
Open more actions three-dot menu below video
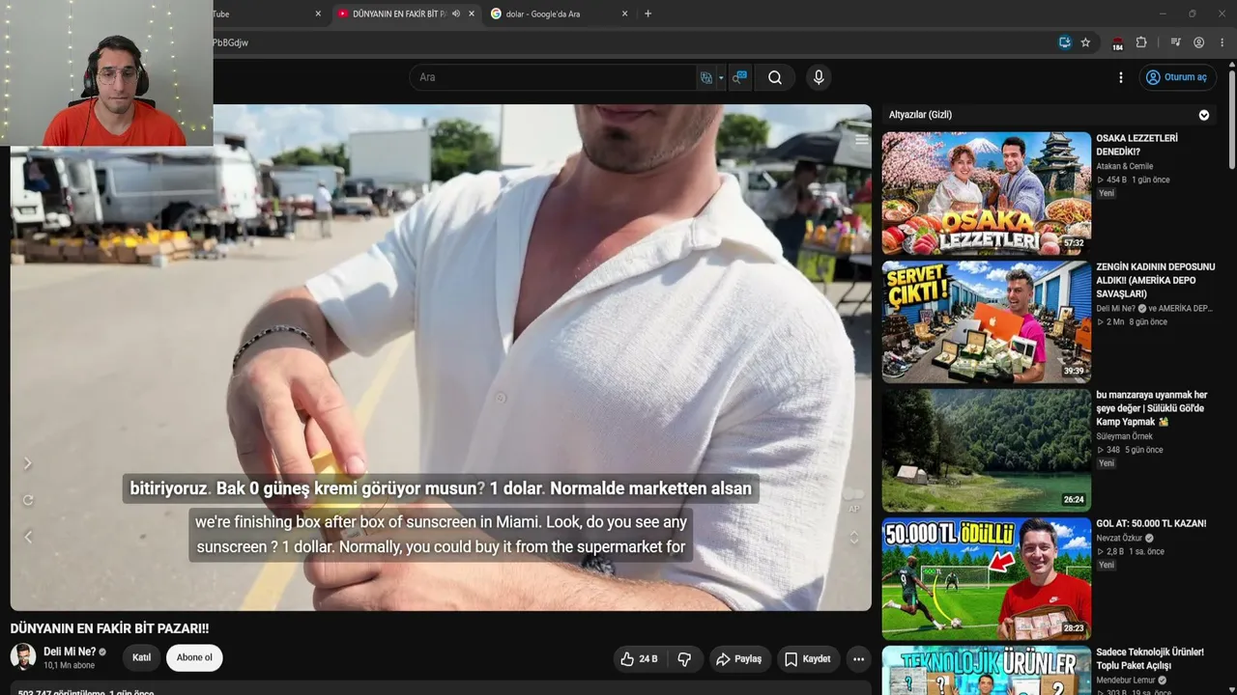pyautogui.click(x=858, y=659)
